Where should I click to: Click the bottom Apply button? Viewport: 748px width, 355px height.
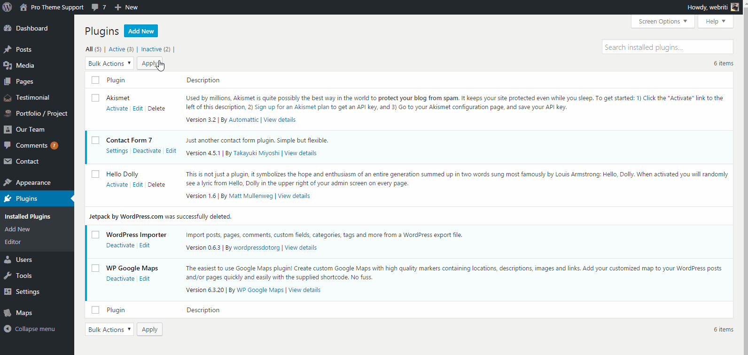(149, 330)
